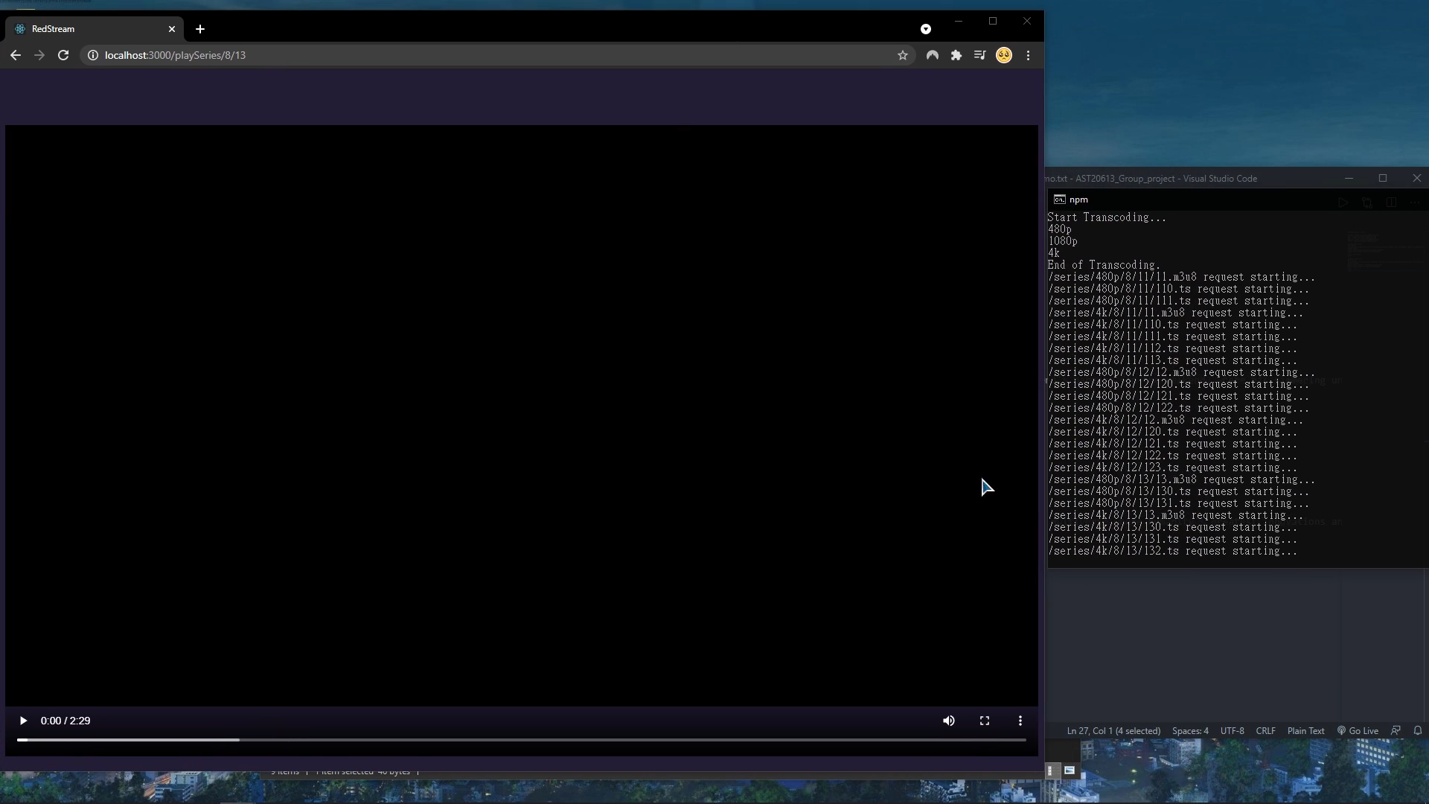Open the media controls icon in toolbar
This screenshot has height=804, width=1429.
click(979, 55)
